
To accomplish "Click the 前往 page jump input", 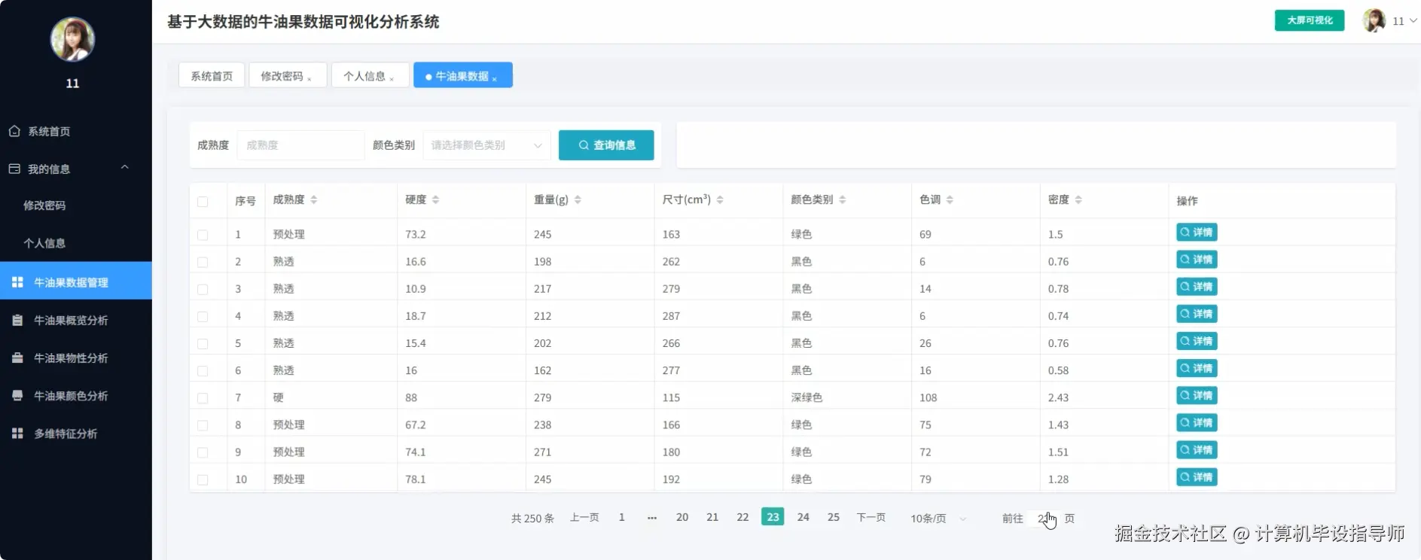I will (x=1044, y=519).
